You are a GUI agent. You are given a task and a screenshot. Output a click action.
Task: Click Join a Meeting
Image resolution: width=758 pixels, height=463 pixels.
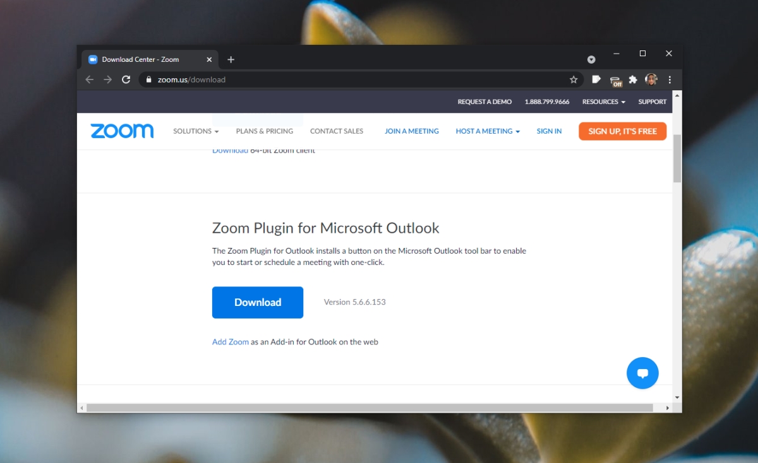coord(412,131)
